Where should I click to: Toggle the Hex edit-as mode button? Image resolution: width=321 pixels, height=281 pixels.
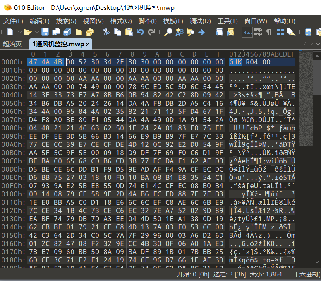click(247, 32)
